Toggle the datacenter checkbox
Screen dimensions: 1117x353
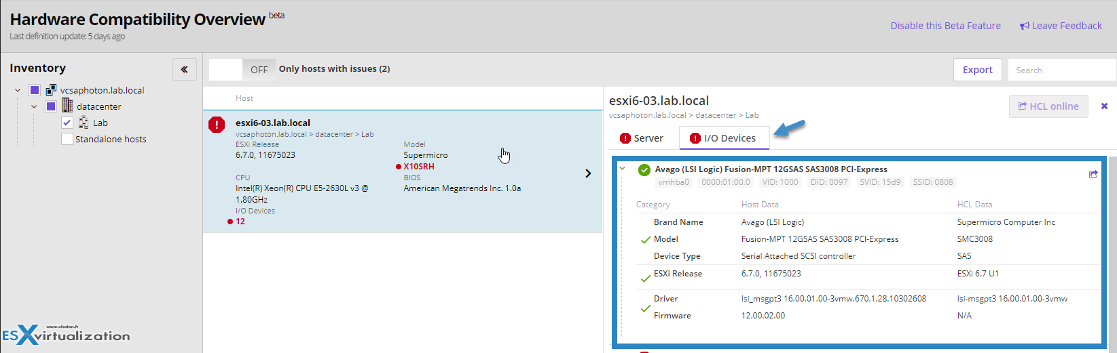click(x=51, y=106)
